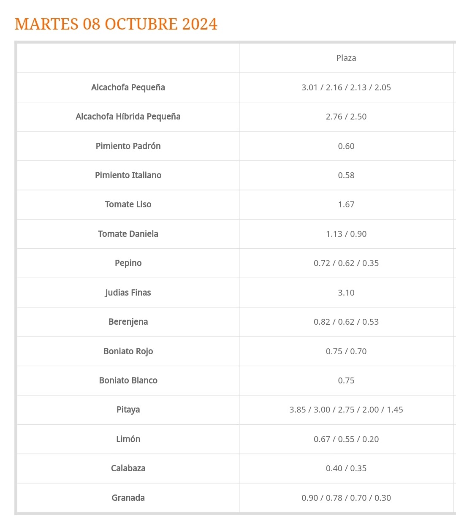Select Alcachofa Híbrida Pequeña row label
This screenshot has width=456, height=516.
tap(128, 117)
